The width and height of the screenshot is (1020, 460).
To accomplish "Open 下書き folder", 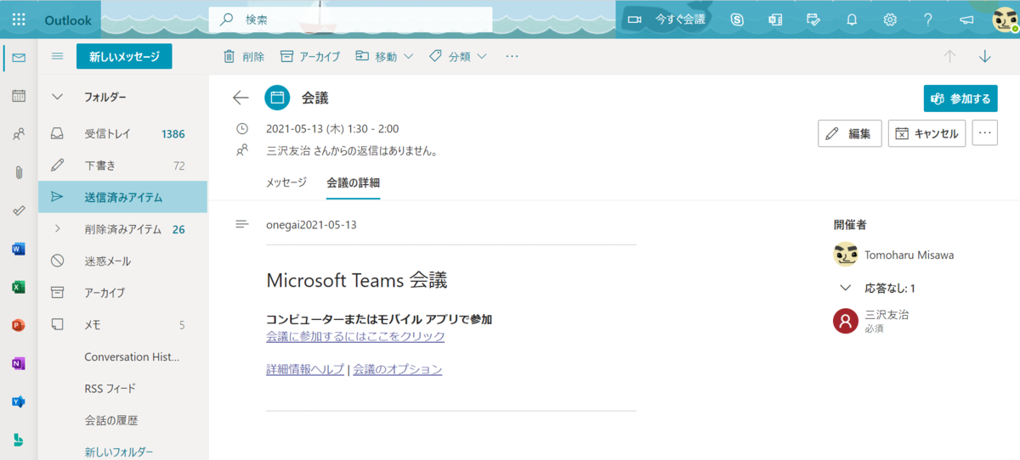I will coord(123,165).
